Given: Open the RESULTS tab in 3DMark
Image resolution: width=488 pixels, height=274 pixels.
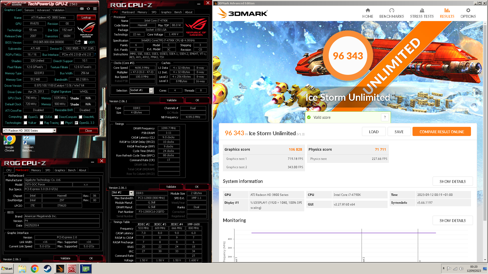Looking at the screenshot, I should [447, 13].
